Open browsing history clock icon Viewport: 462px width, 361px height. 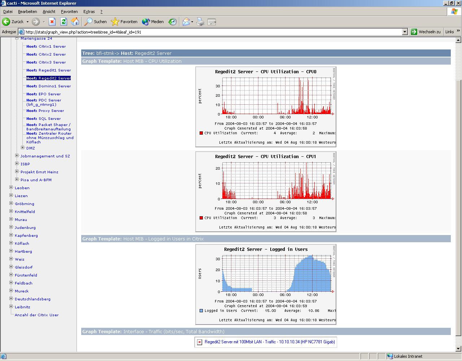[x=173, y=22]
